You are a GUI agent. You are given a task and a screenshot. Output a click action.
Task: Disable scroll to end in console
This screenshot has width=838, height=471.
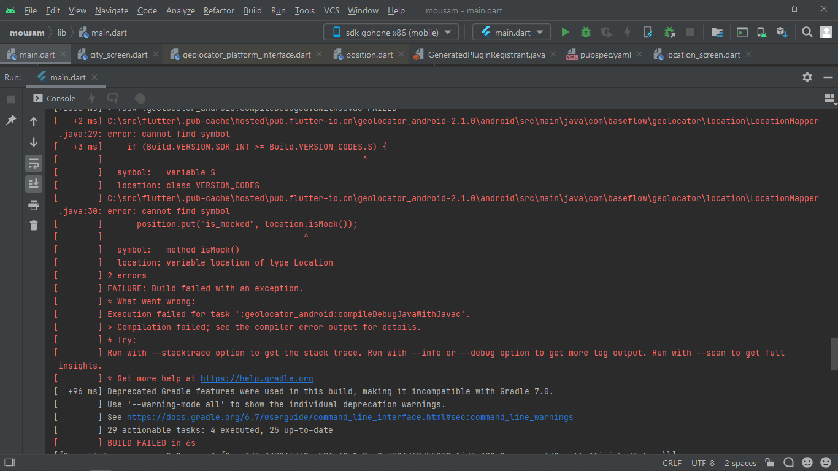pyautogui.click(x=34, y=183)
